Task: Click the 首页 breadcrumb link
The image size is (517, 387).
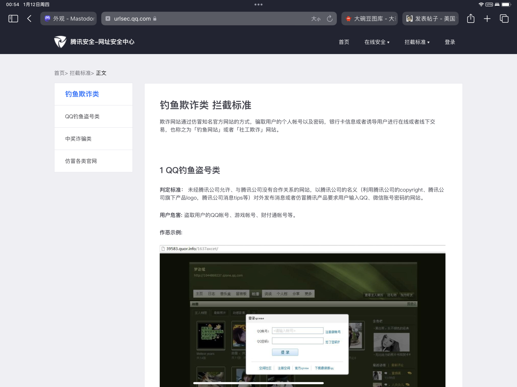Action: 60,73
